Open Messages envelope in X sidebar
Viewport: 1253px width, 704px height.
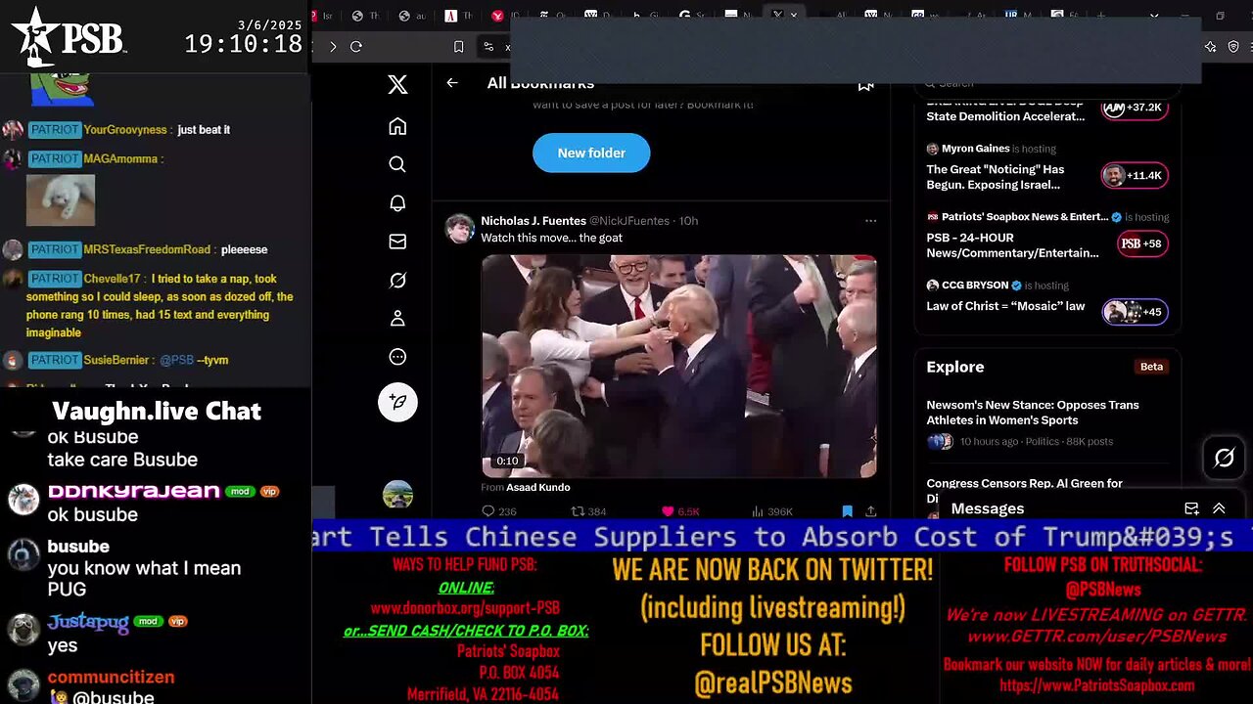point(397,242)
